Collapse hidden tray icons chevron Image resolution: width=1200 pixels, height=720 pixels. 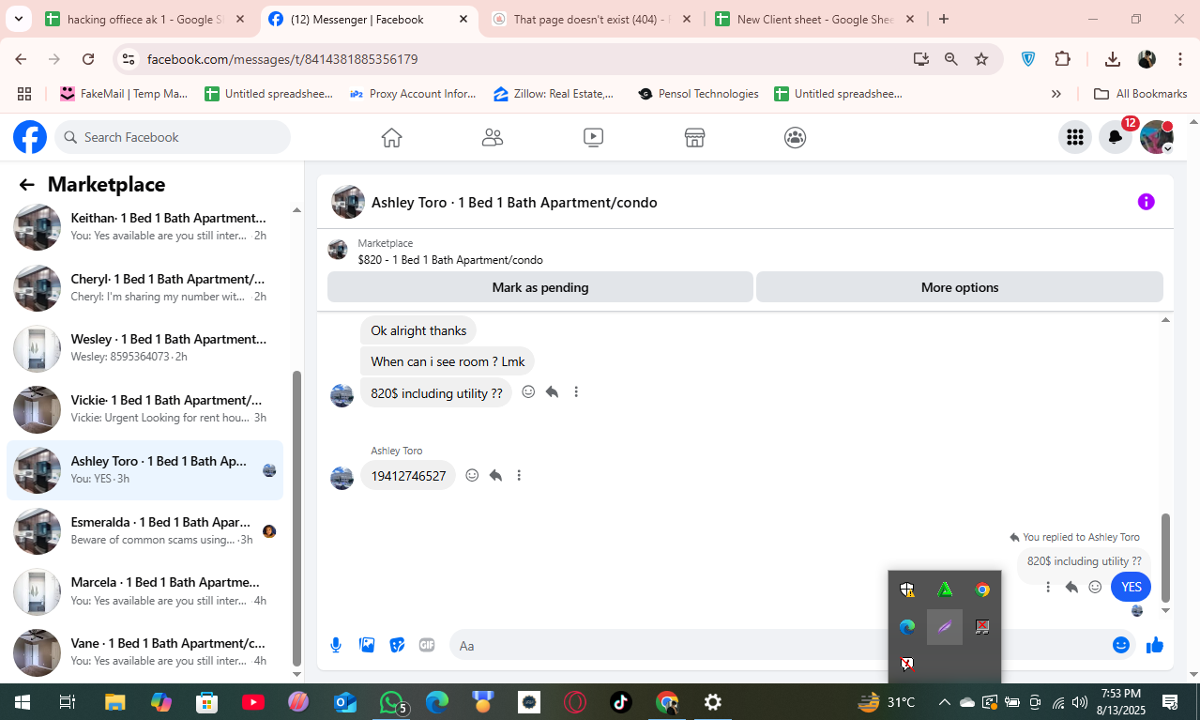click(x=945, y=702)
